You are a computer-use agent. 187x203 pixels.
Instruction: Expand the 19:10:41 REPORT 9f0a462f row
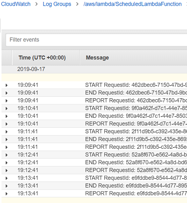tap(7, 124)
